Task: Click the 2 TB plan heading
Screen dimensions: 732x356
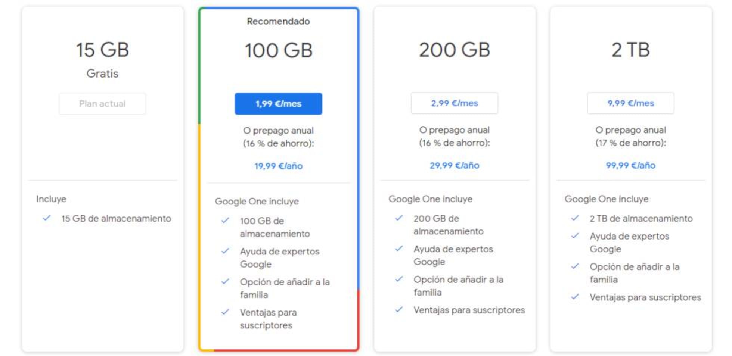Action: pos(630,50)
